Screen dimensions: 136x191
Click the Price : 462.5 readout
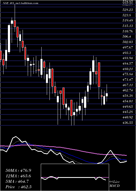(19, 187)
